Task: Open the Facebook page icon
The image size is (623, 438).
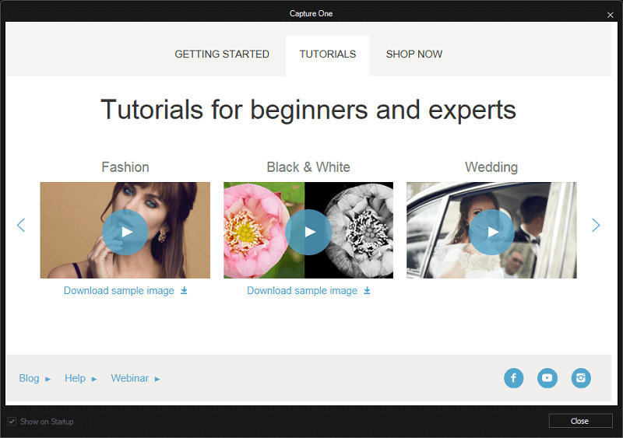Action: click(514, 378)
